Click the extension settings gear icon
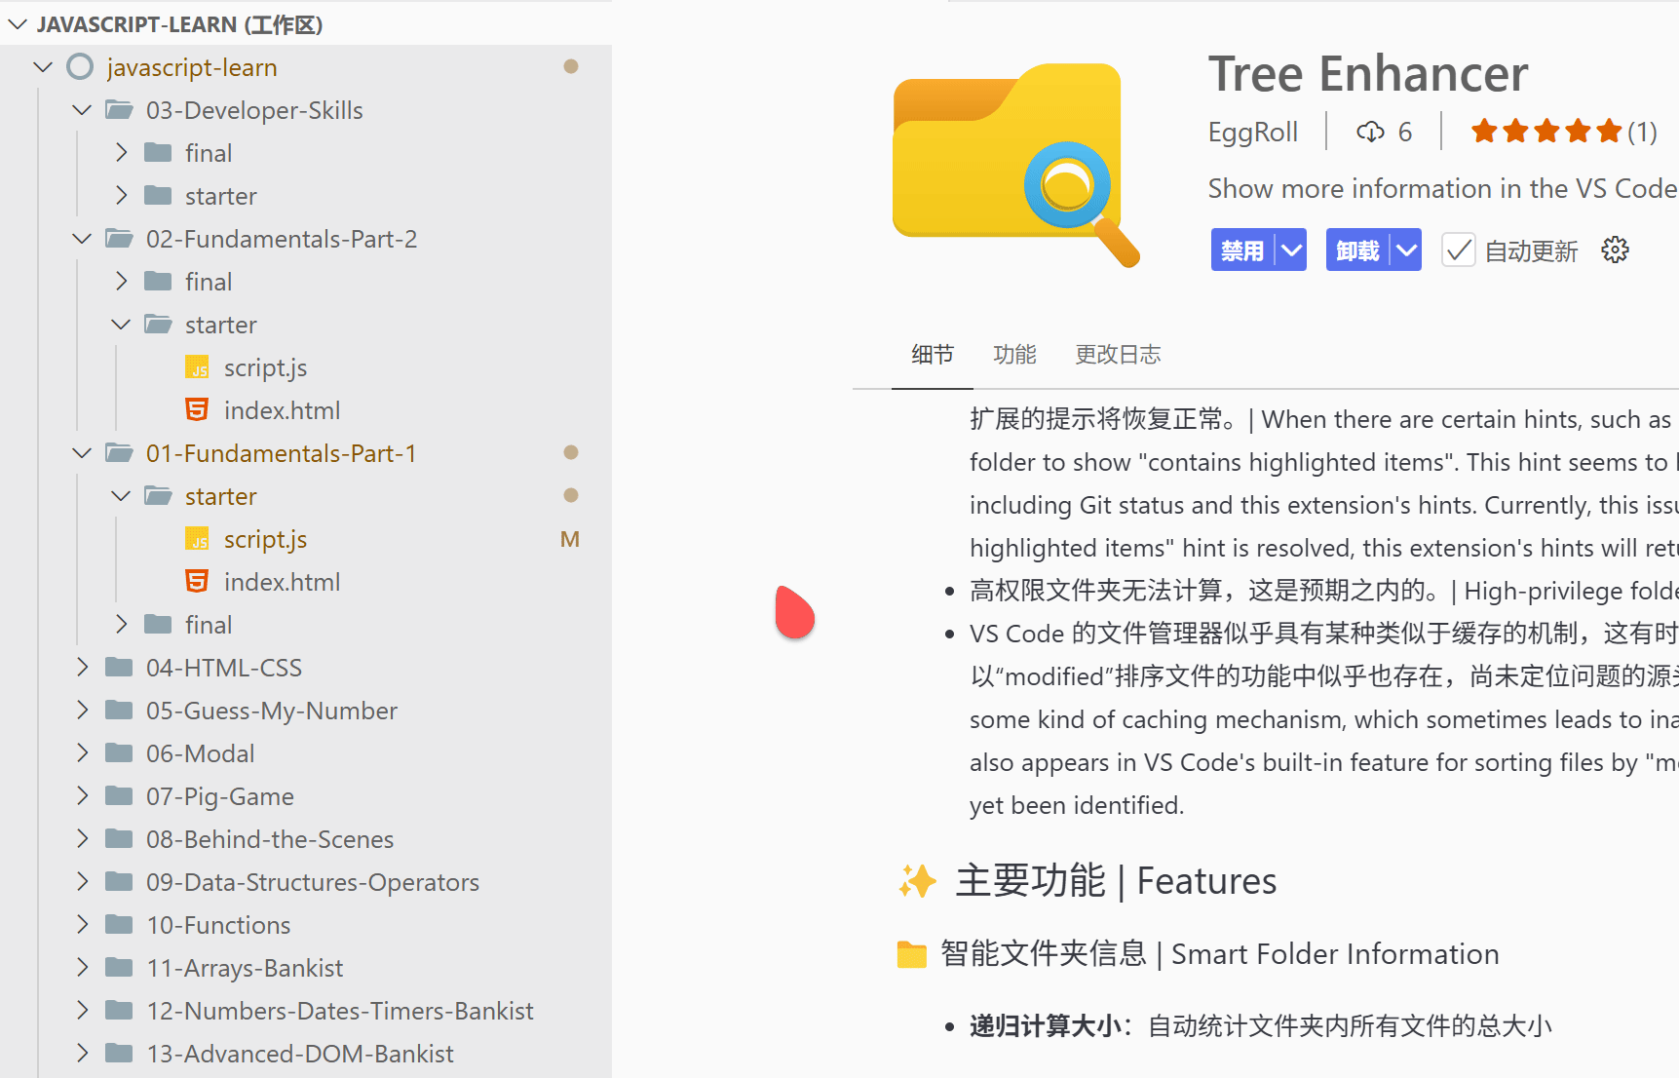 (1615, 250)
